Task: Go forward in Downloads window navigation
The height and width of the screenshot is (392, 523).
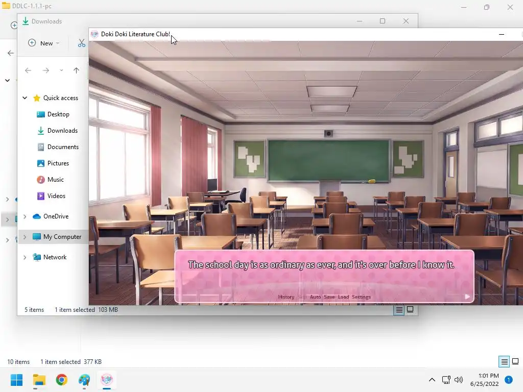Action: [46, 70]
